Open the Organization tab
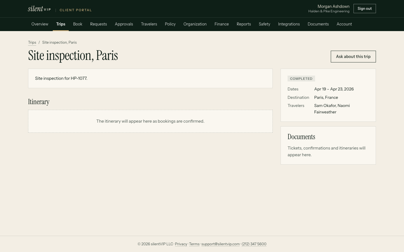The height and width of the screenshot is (252, 404). 195,24
